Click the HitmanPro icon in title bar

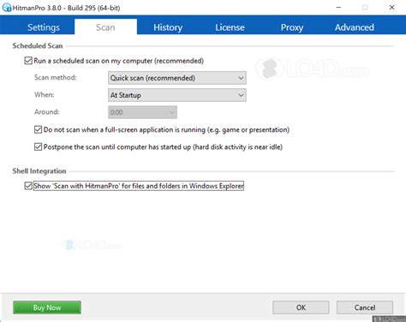pos(7,8)
